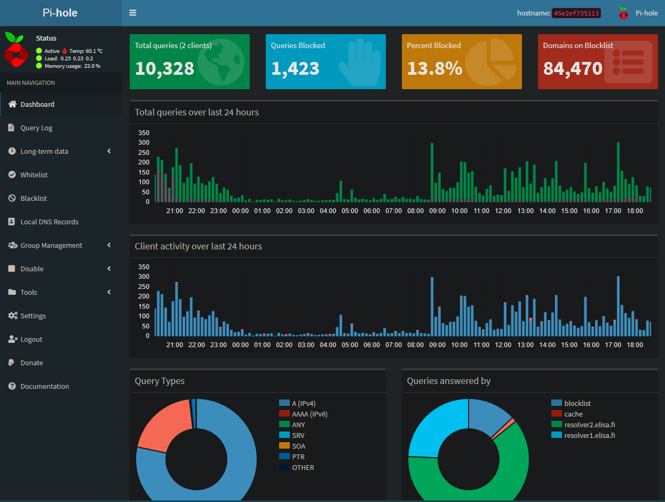
Task: Click the 'Query Types' panel heading
Action: click(160, 381)
